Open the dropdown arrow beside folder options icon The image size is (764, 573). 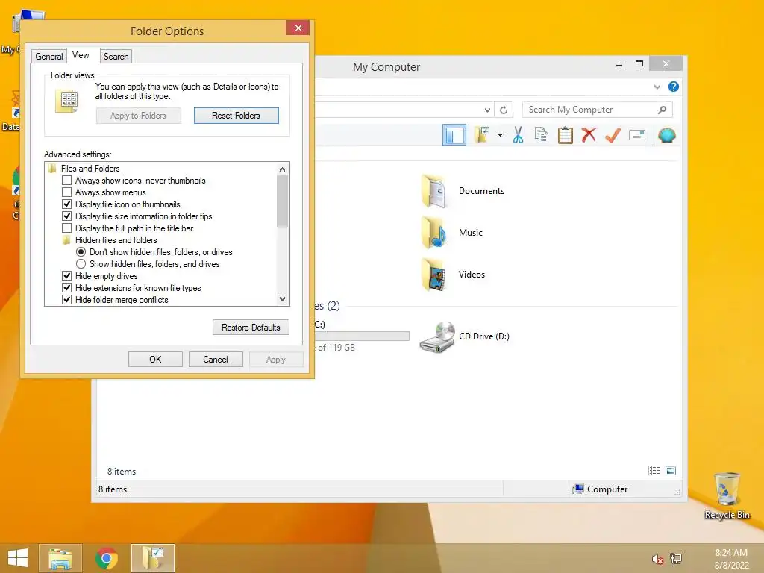(x=500, y=135)
